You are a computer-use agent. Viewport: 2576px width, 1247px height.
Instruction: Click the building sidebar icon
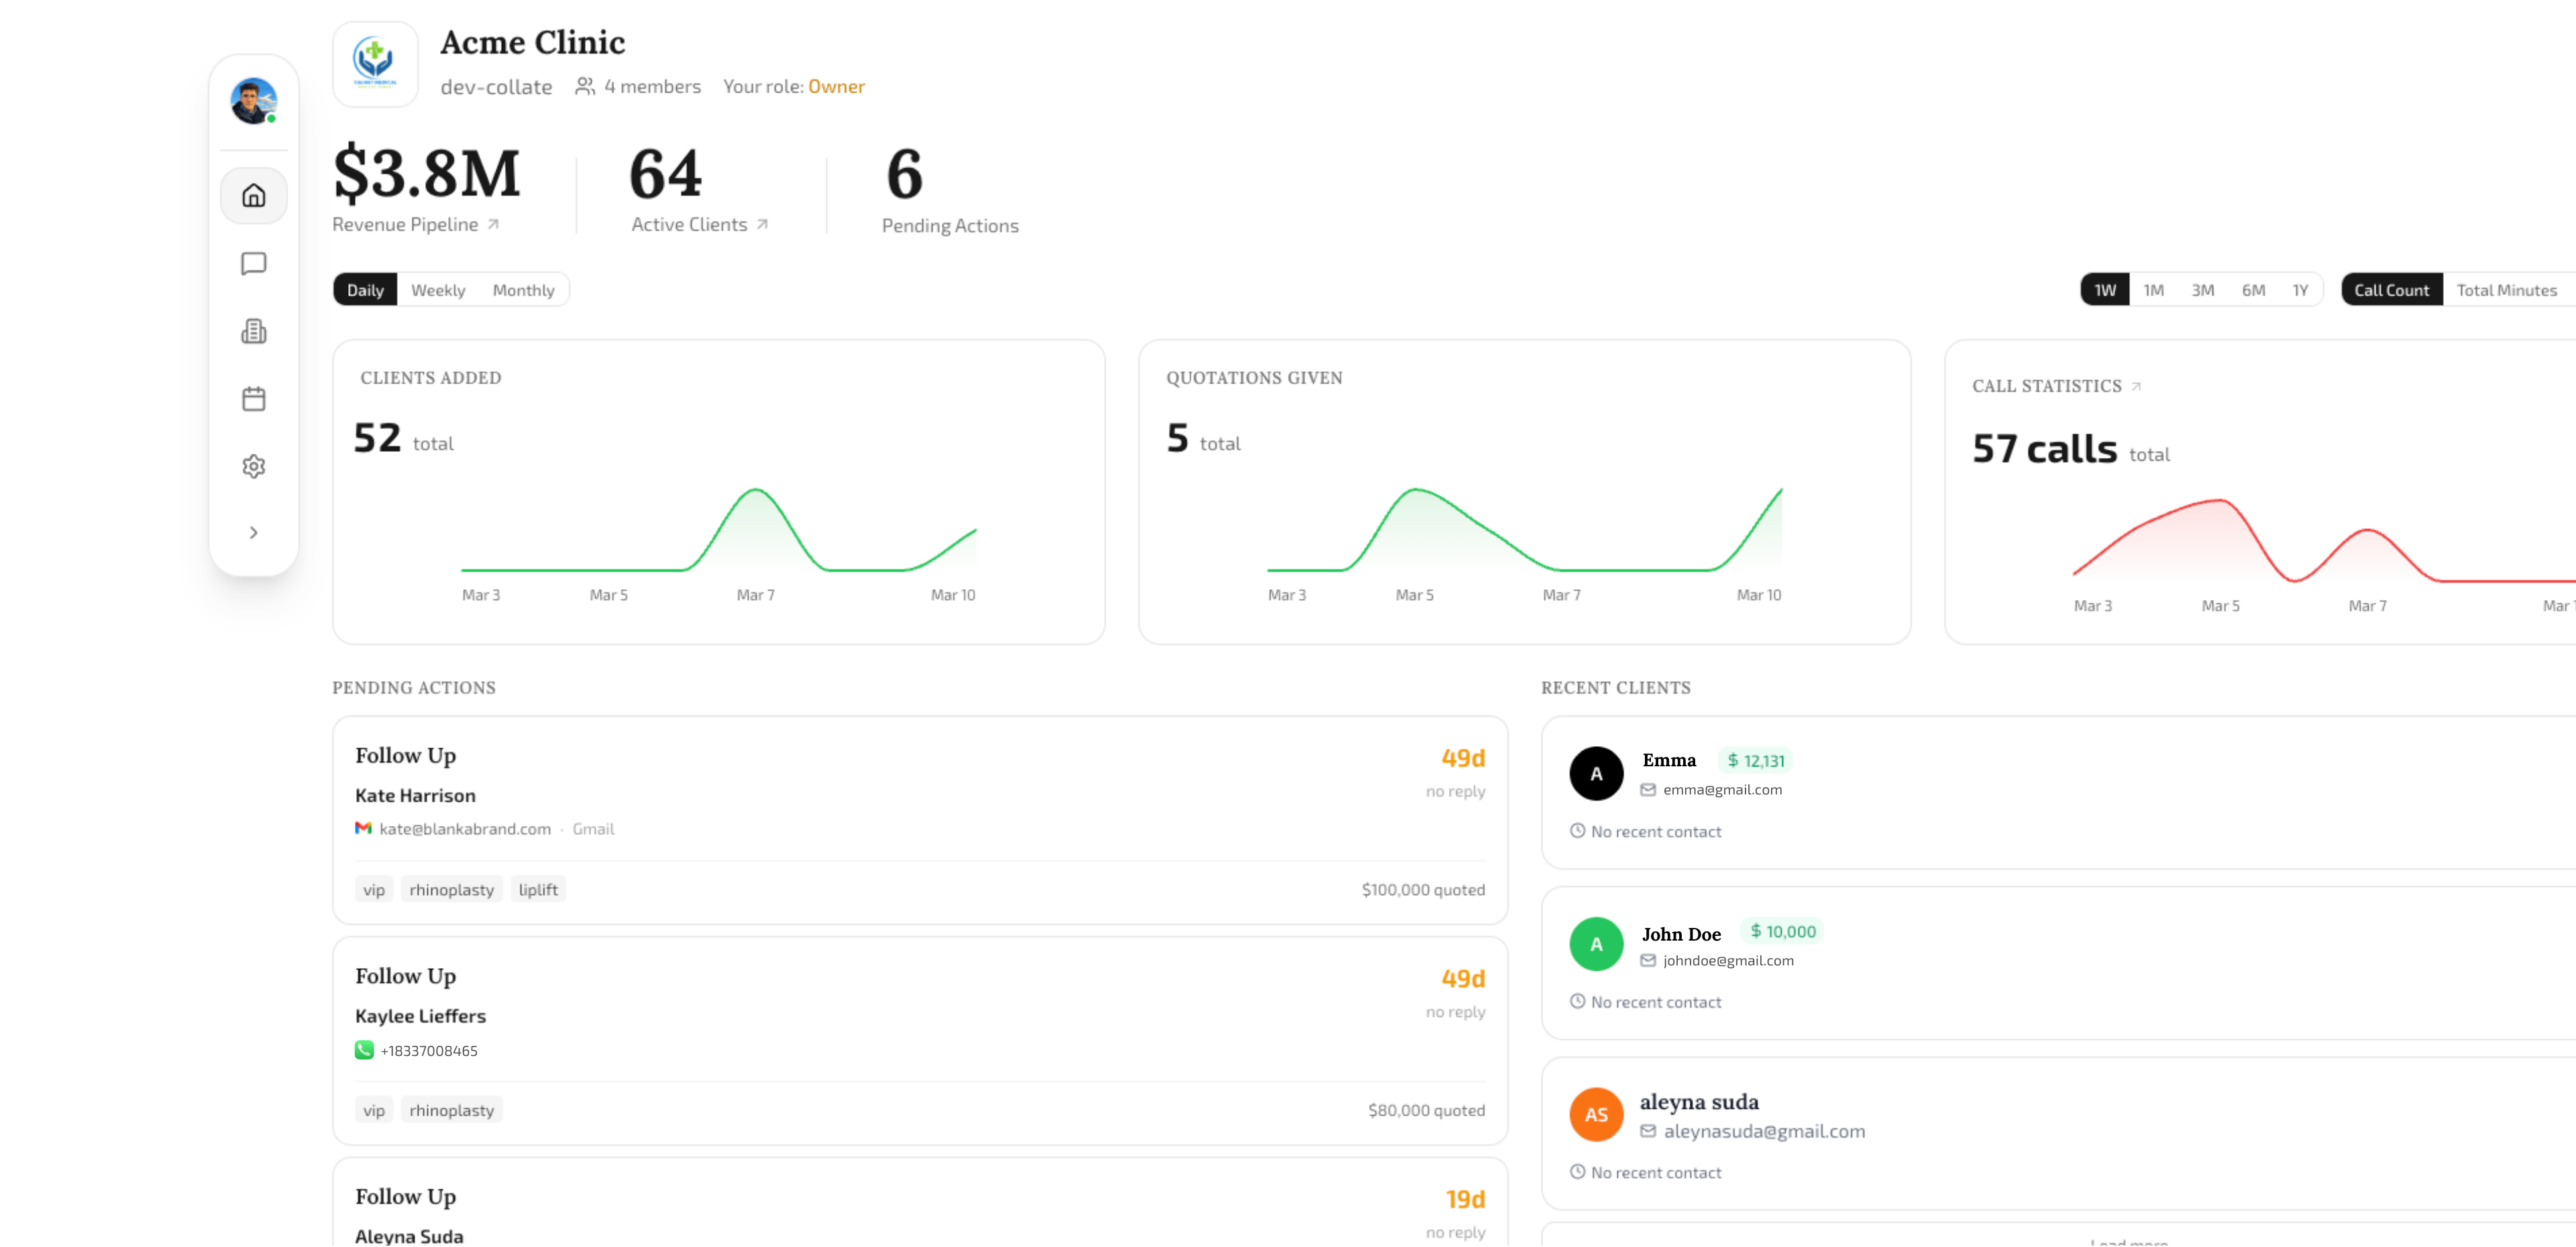click(x=254, y=331)
